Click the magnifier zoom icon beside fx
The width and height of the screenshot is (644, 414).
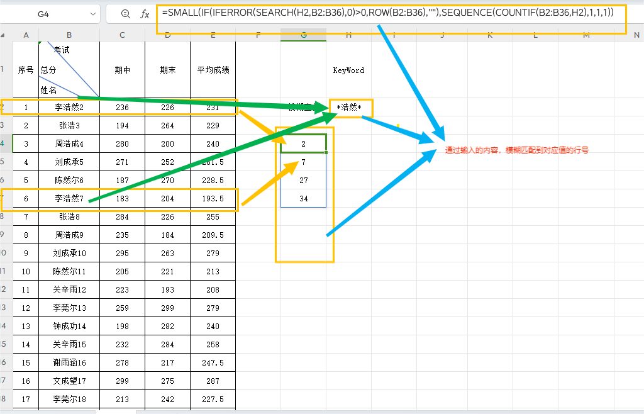(x=126, y=14)
